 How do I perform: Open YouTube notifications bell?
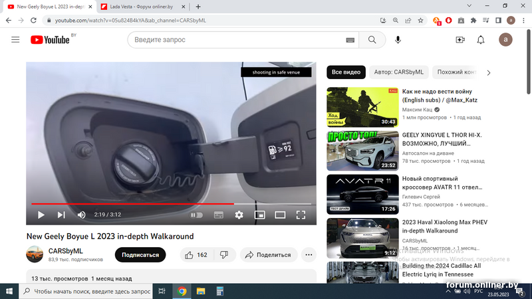point(481,40)
